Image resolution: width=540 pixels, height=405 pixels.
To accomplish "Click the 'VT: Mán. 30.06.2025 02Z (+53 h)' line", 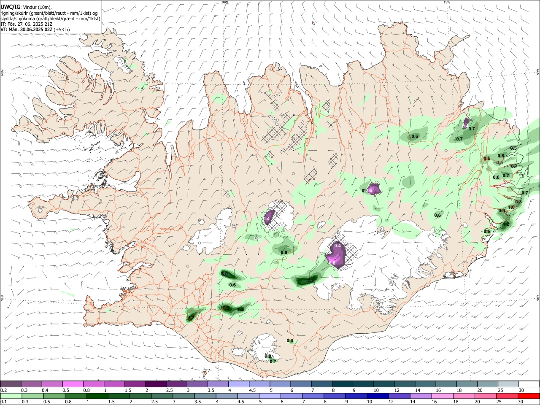I will (x=35, y=30).
